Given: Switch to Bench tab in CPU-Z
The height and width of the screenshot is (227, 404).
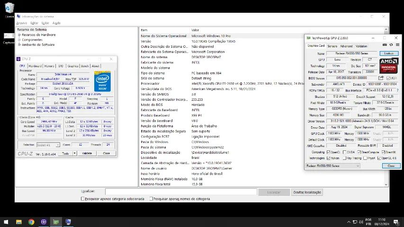Looking at the screenshot, I should [x=85, y=66].
